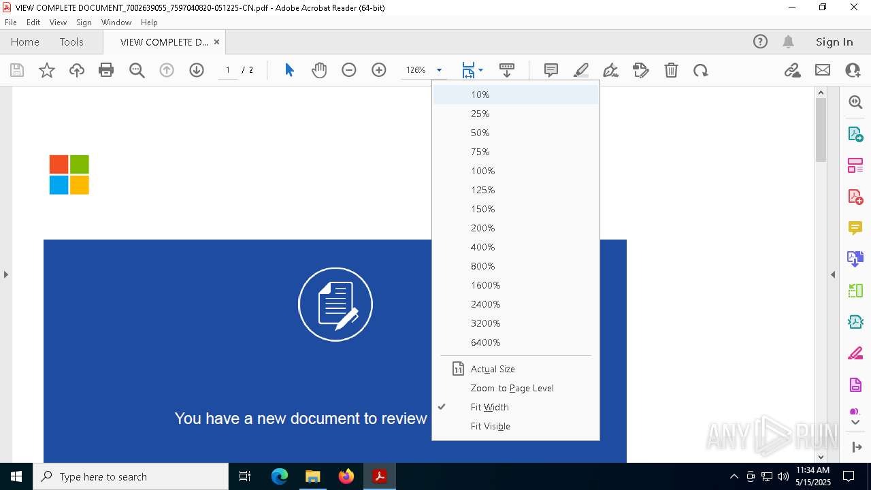This screenshot has height=490, width=871.
Task: Open notifications bell icon
Action: point(788,42)
